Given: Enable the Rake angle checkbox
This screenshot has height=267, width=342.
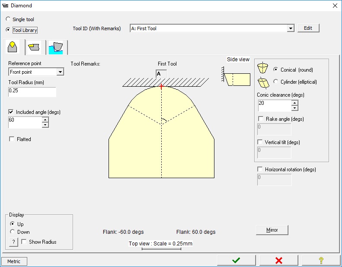Looking at the screenshot, I should coord(261,119).
